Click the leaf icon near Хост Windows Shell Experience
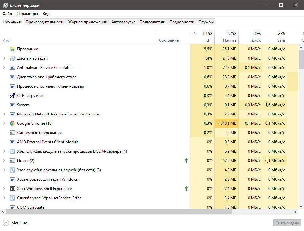 186,188
